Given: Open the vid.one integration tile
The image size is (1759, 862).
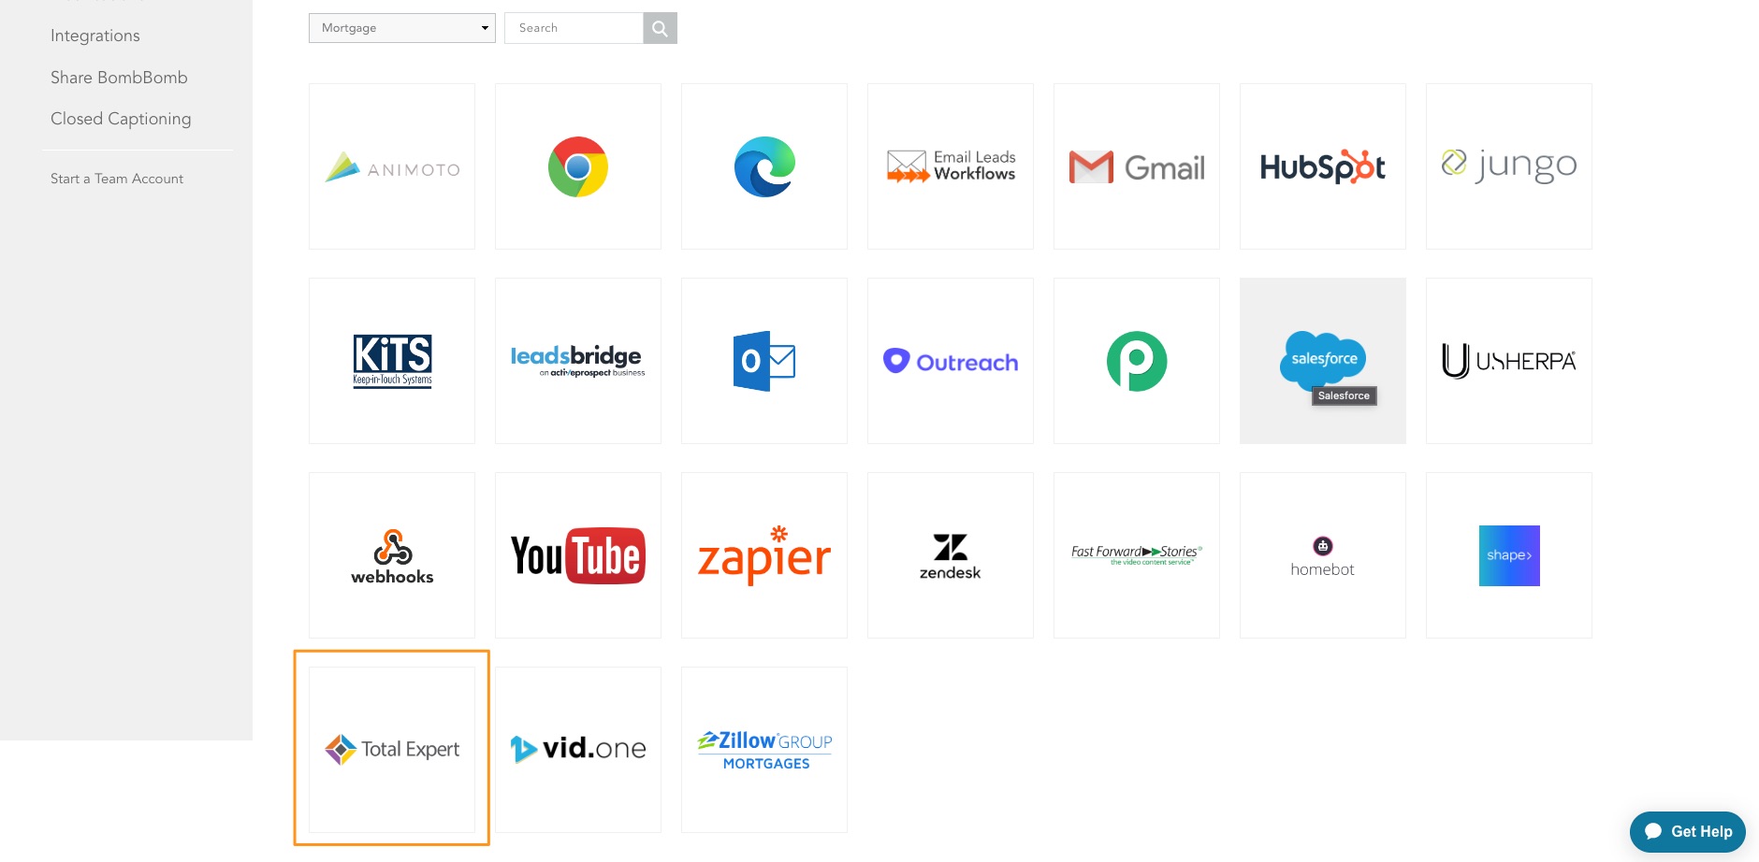Looking at the screenshot, I should [x=578, y=750].
